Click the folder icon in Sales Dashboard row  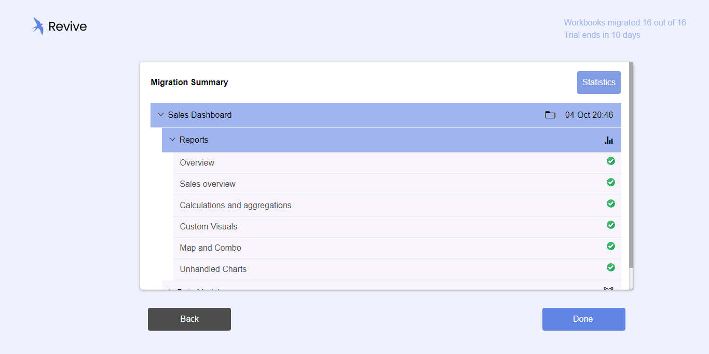coord(550,115)
